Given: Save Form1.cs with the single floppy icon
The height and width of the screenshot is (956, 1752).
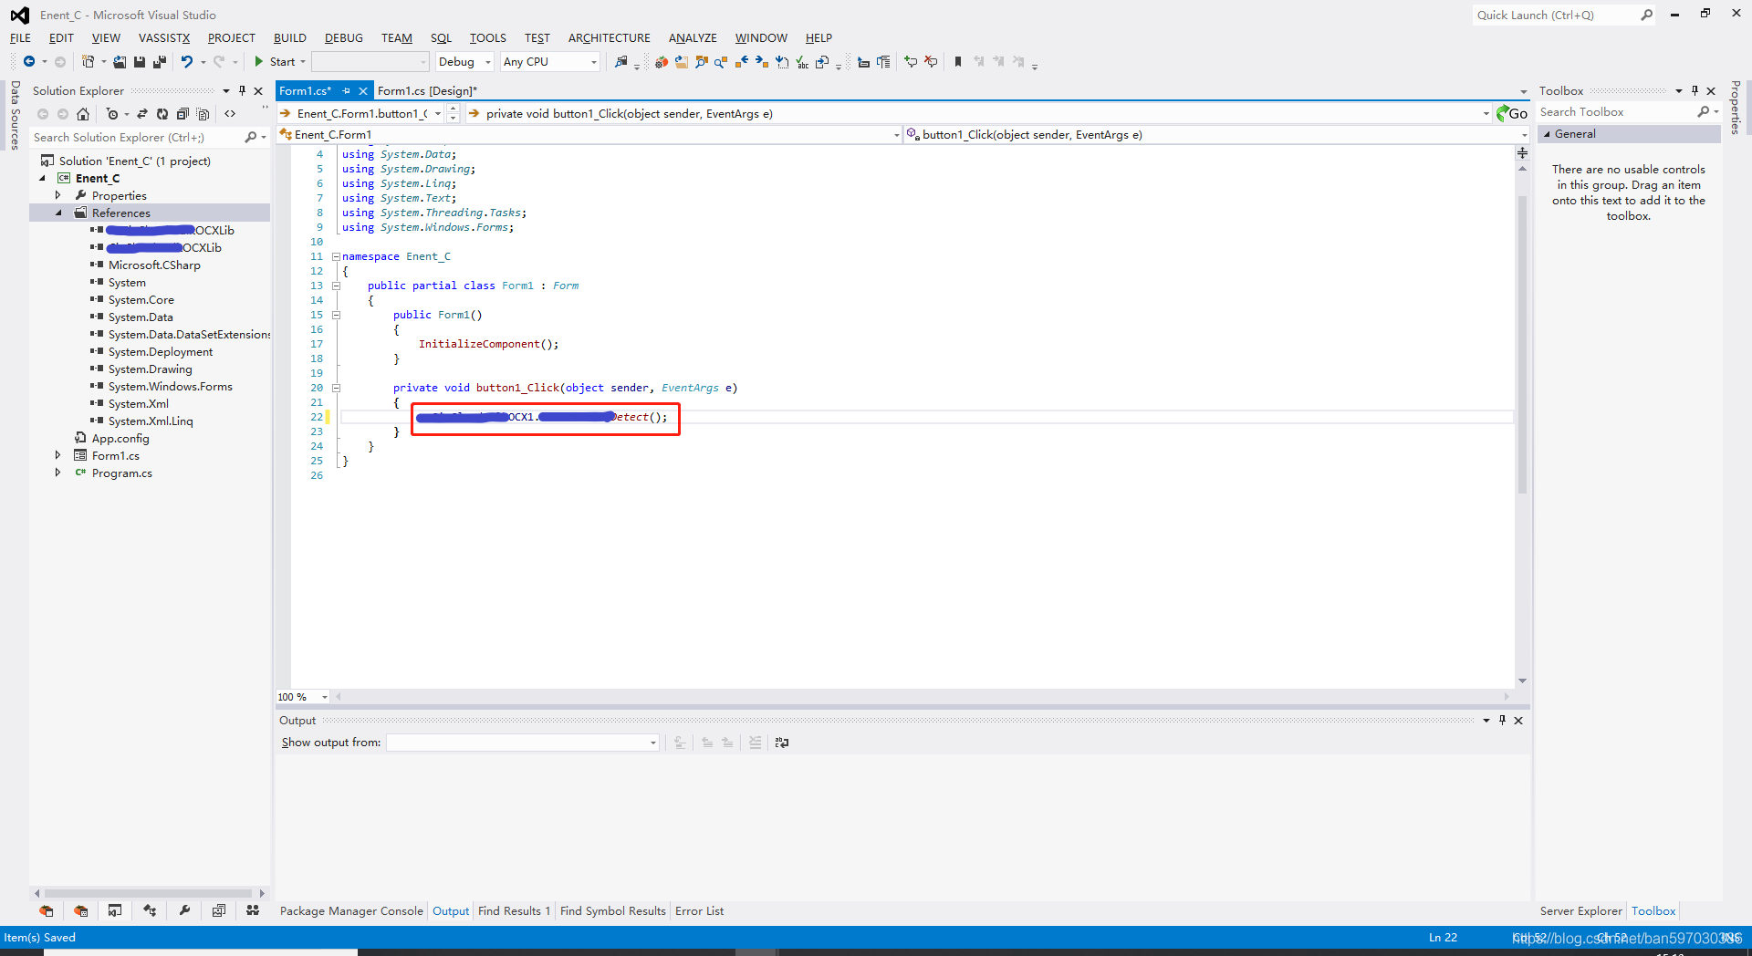Looking at the screenshot, I should tap(140, 62).
